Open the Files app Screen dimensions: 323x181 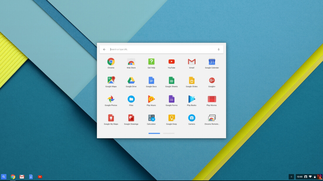click(x=131, y=99)
